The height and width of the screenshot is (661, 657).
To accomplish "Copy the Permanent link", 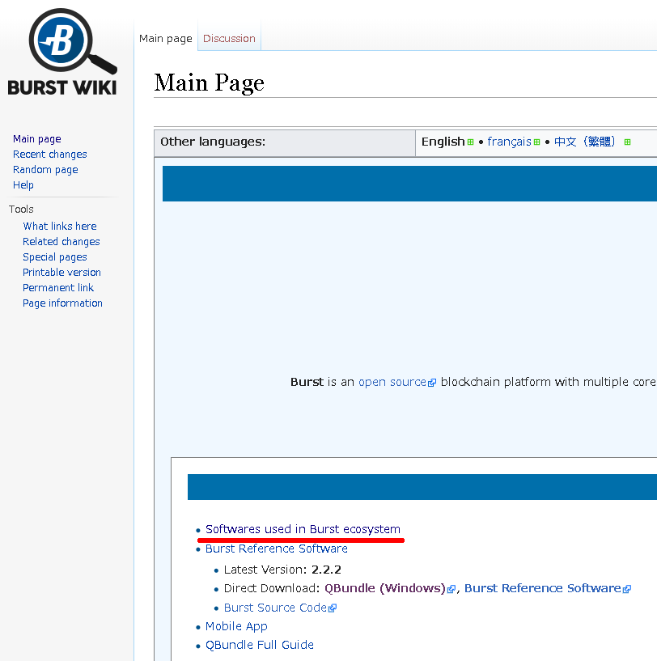I will click(58, 288).
